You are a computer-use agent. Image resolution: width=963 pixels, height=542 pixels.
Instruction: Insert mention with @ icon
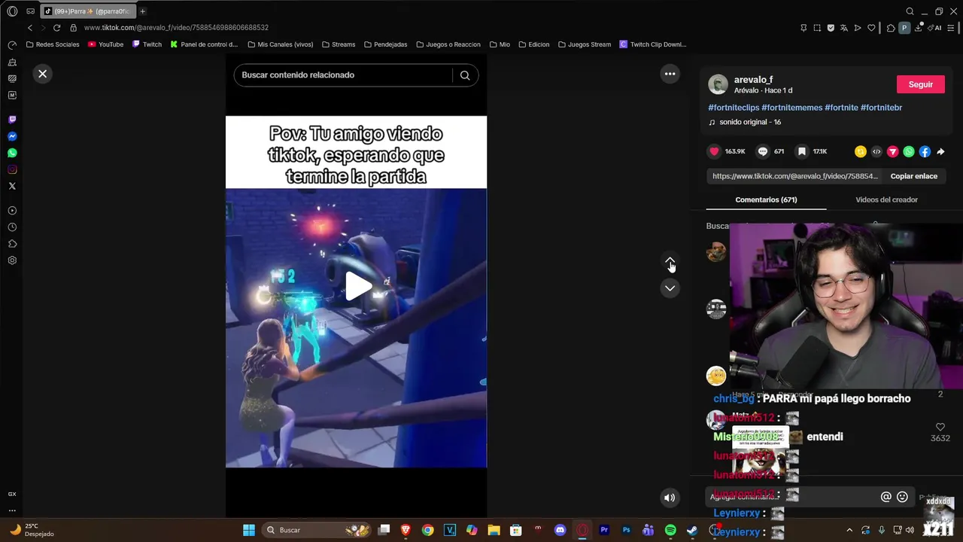(886, 497)
